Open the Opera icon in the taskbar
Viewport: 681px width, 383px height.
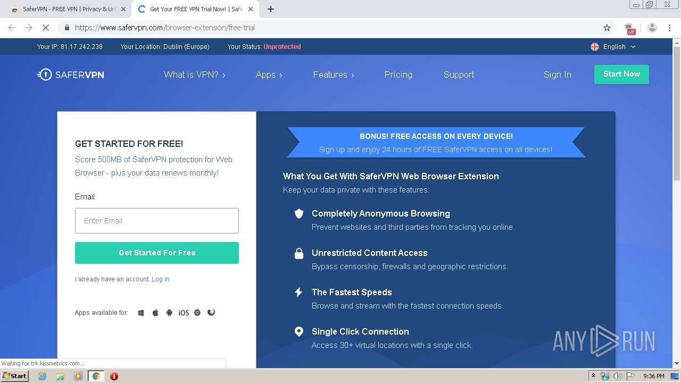(114, 376)
